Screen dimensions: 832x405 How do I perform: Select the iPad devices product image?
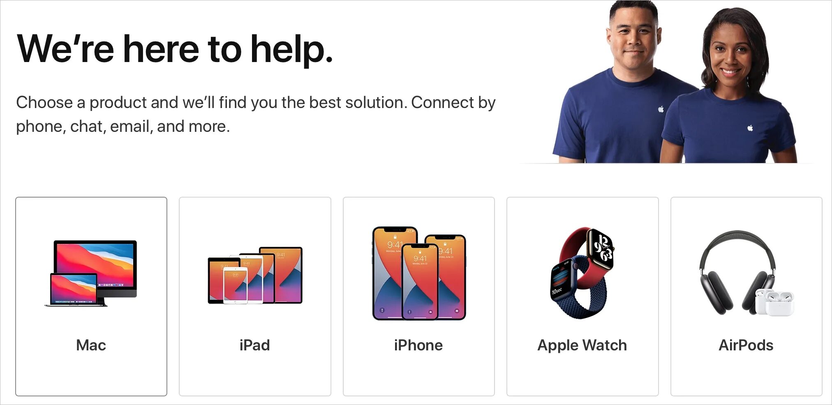(255, 275)
